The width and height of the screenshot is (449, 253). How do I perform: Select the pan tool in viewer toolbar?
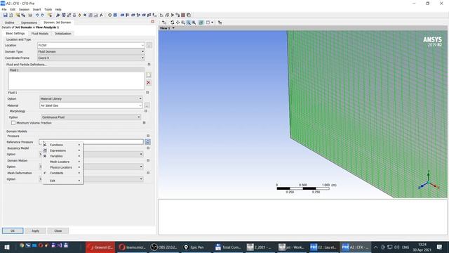pos(177,22)
